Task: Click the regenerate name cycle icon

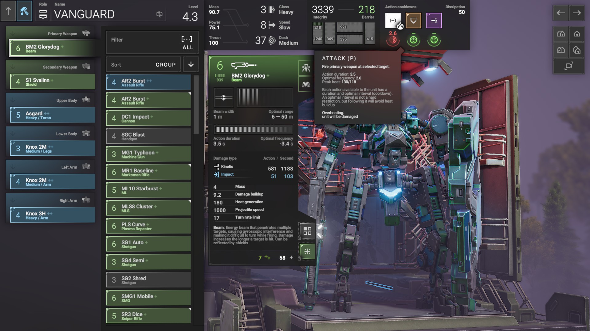Action: pyautogui.click(x=159, y=14)
